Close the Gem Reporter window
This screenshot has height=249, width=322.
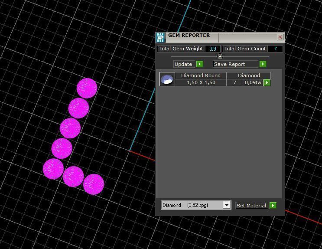coord(280,37)
